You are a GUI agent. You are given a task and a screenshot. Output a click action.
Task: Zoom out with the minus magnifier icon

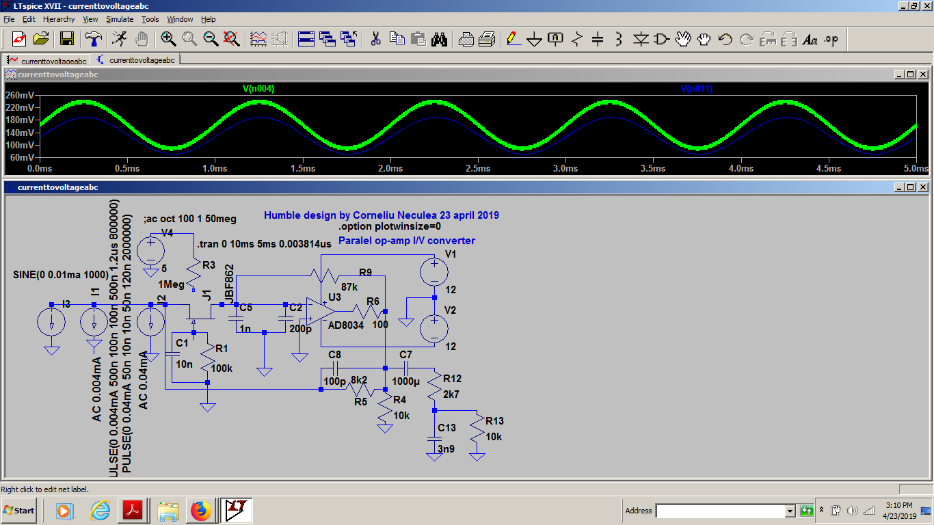[x=211, y=39]
